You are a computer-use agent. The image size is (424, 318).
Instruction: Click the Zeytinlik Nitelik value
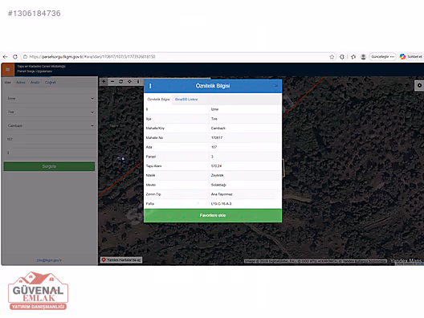click(x=218, y=176)
